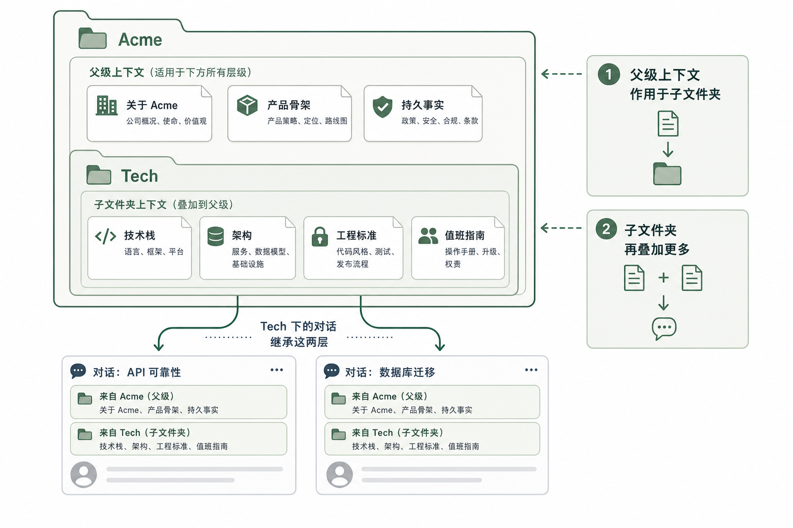Click chat bubble icon beside 对话：API 可靠性

[x=78, y=371]
